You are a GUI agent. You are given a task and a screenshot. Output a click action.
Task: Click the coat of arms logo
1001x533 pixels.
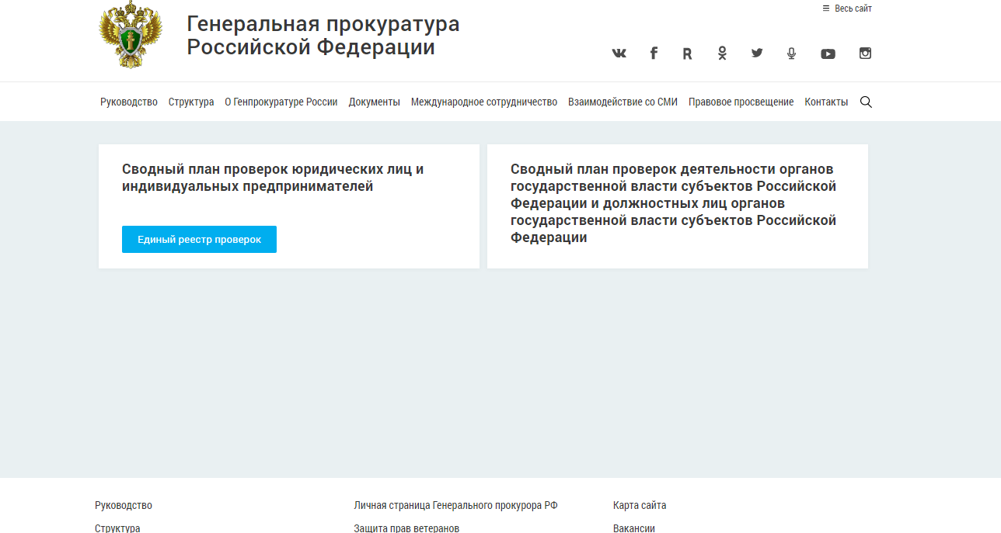pos(131,35)
